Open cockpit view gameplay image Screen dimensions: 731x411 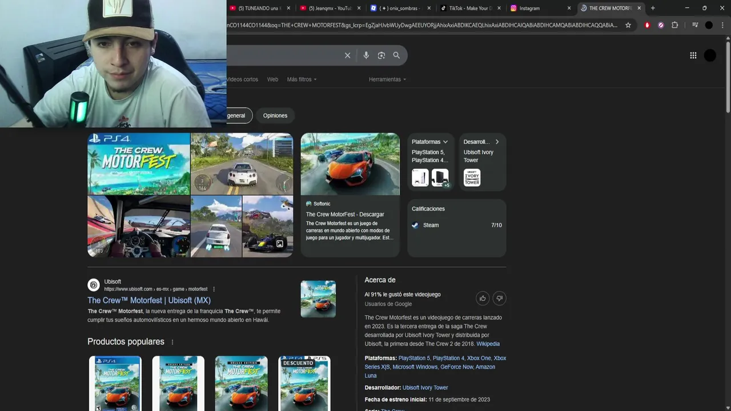(139, 227)
